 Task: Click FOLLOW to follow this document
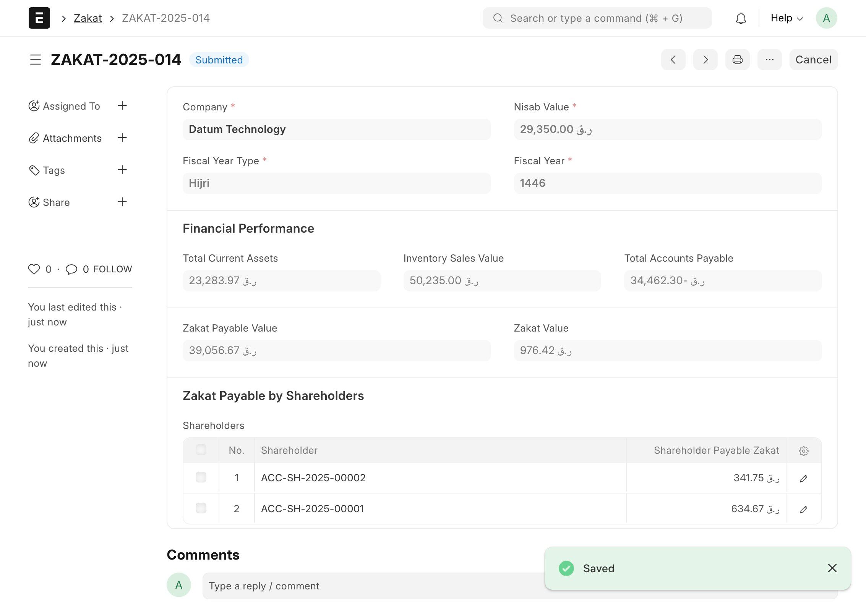pyautogui.click(x=112, y=269)
